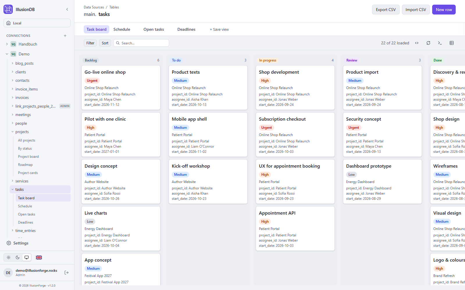
Task: Click the Done column label
Action: click(438, 60)
